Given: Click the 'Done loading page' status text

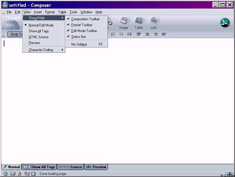Looking at the screenshot, I should [x=53, y=174].
